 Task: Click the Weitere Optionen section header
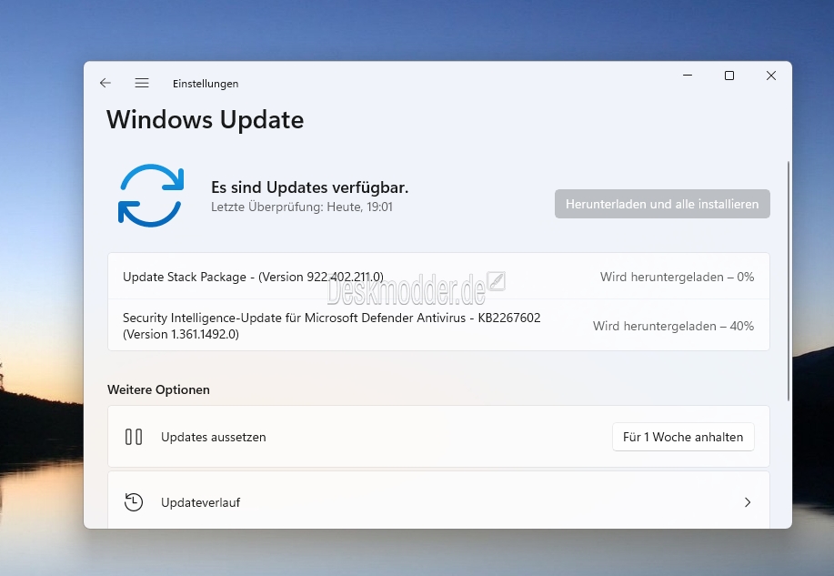[158, 389]
